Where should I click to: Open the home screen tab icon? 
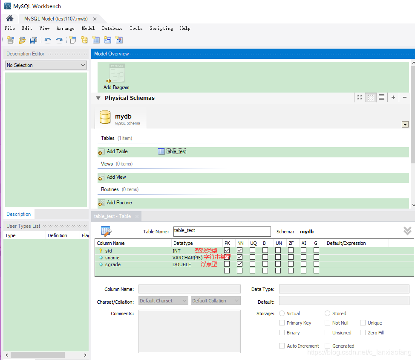tap(9, 19)
